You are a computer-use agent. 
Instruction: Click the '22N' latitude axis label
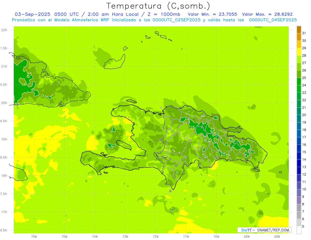[4, 30]
